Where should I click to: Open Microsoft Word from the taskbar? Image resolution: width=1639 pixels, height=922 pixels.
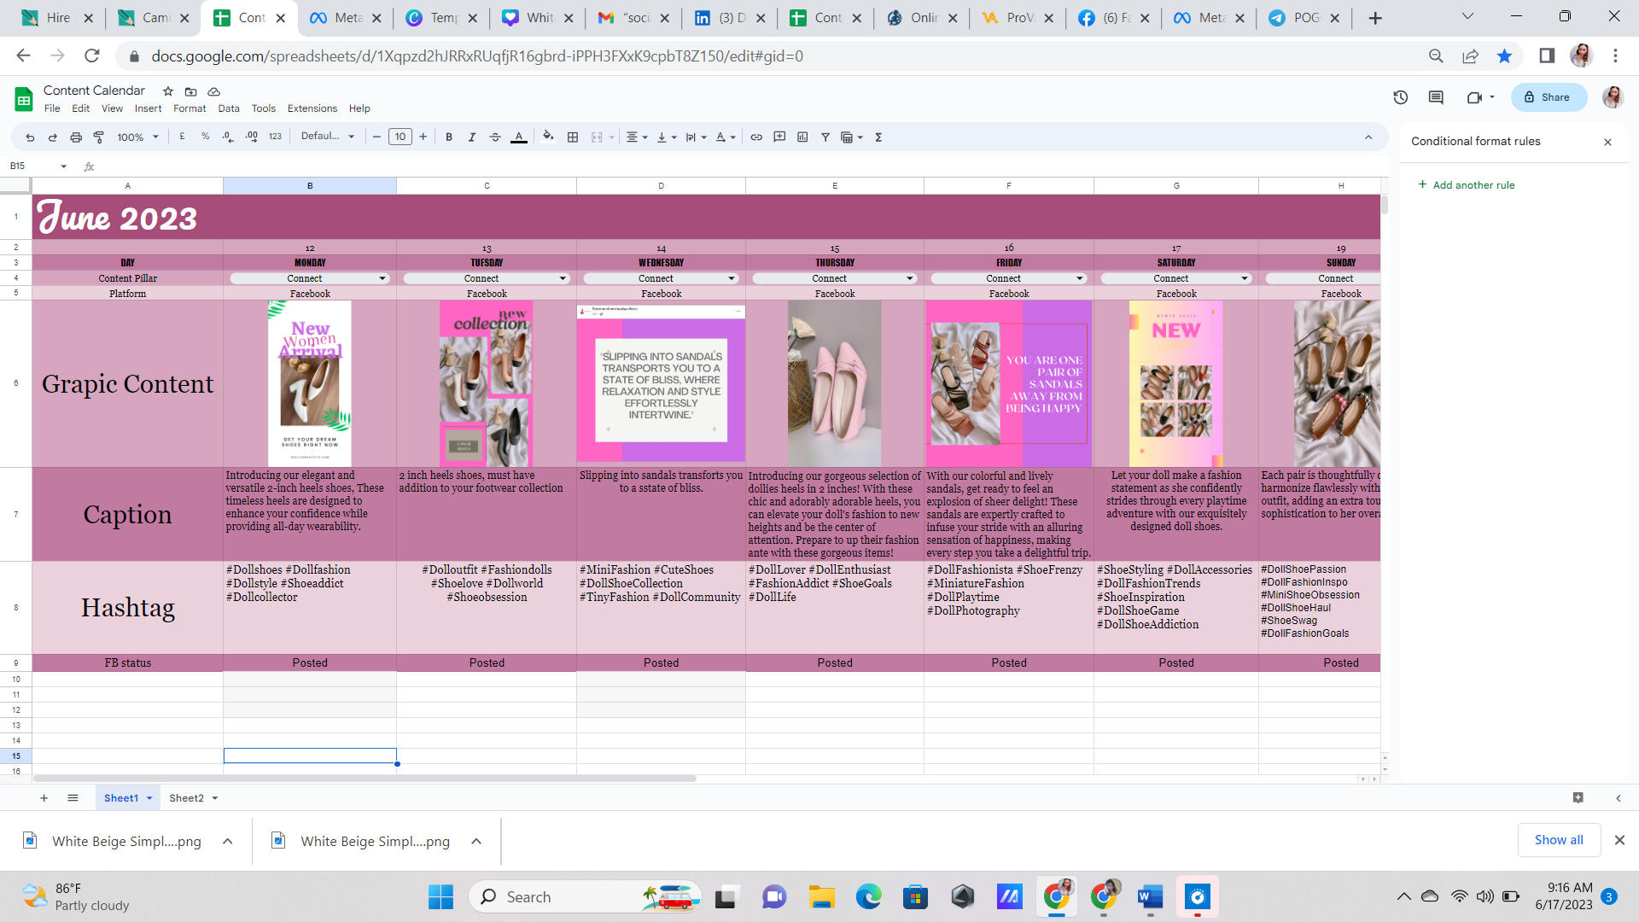pyautogui.click(x=1150, y=897)
